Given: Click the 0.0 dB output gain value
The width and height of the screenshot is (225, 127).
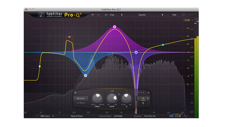Looking at the screenshot, I should click(178, 116).
